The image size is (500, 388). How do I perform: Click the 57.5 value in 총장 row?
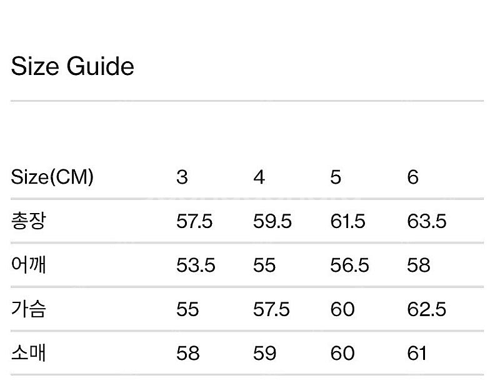coord(195,221)
